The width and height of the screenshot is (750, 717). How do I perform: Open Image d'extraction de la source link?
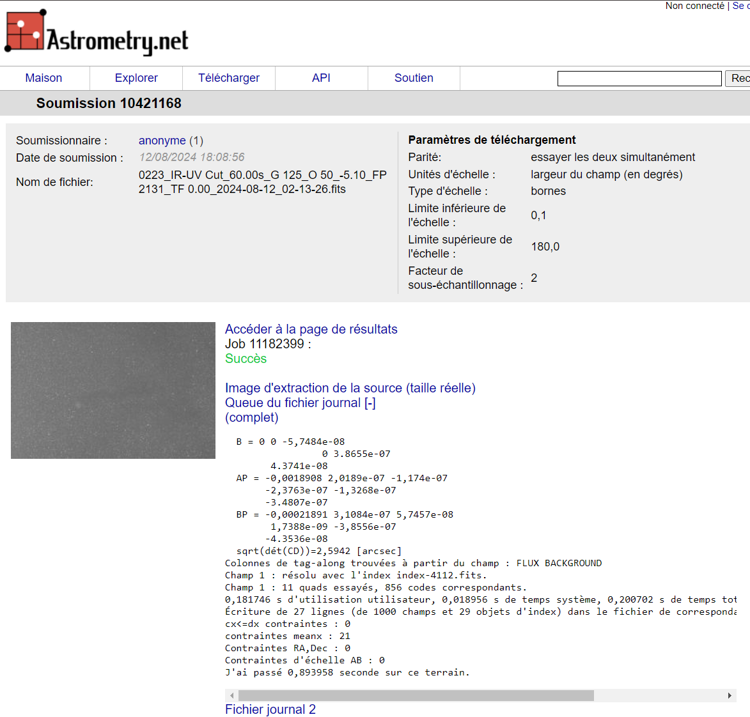(x=350, y=388)
